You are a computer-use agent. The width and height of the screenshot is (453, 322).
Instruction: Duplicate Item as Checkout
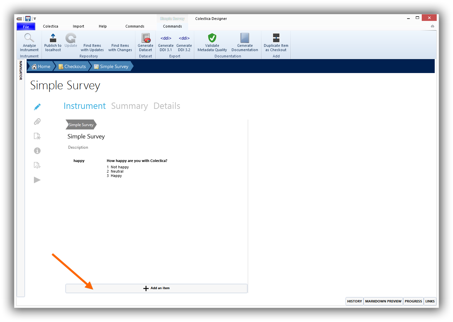tap(276, 42)
